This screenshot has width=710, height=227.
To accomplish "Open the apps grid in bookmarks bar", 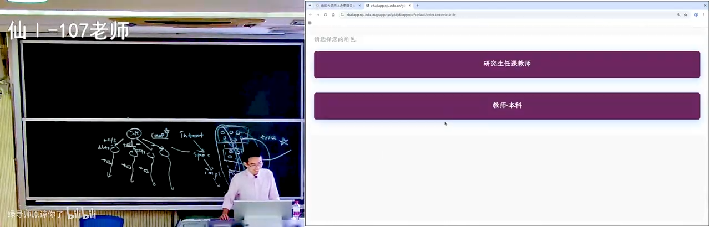I will tap(310, 23).
